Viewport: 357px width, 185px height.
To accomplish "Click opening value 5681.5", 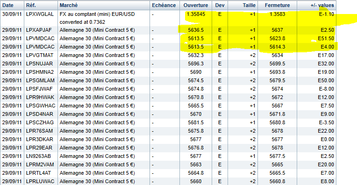I will pyautogui.click(x=196, y=123).
